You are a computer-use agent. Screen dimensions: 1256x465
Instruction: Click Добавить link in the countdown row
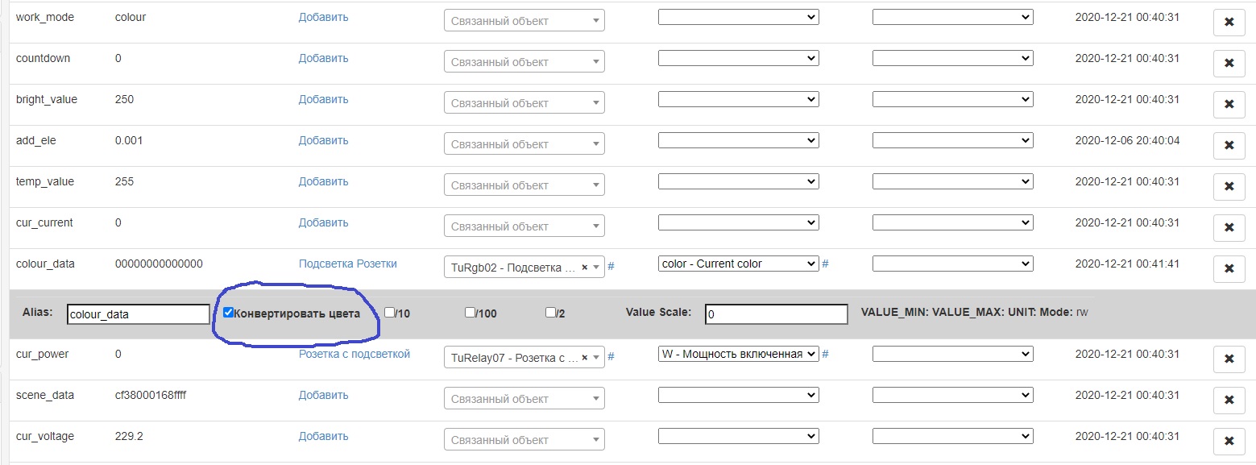[x=323, y=58]
